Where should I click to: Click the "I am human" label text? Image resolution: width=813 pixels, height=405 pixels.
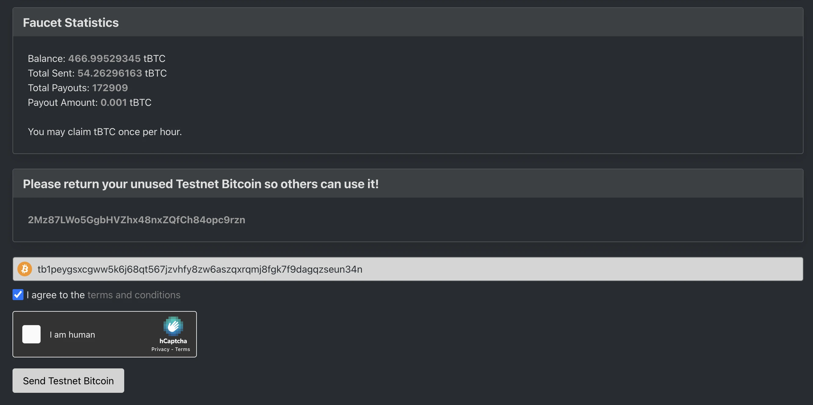(72, 335)
